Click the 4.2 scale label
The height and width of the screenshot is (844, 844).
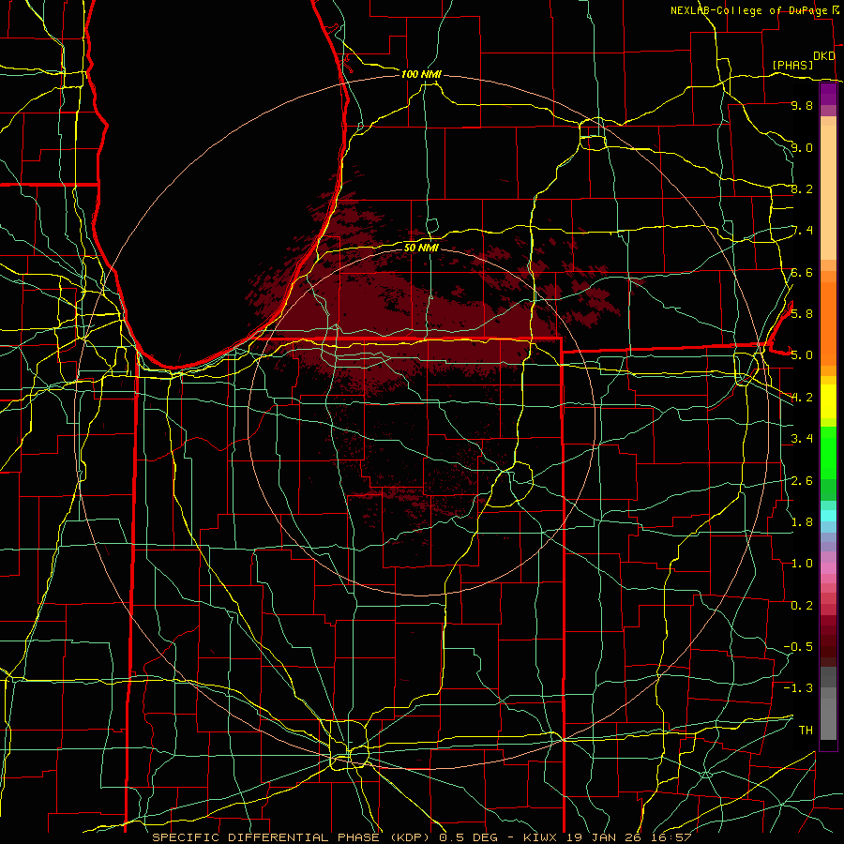pos(802,398)
